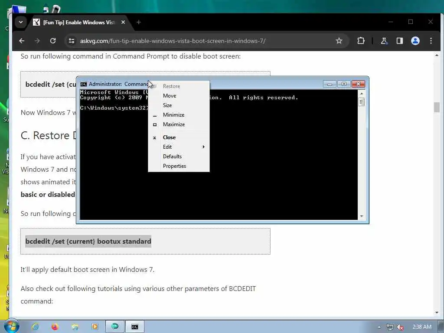
Task: Click Chrome page scroll-down arrow
Action: 437,313
